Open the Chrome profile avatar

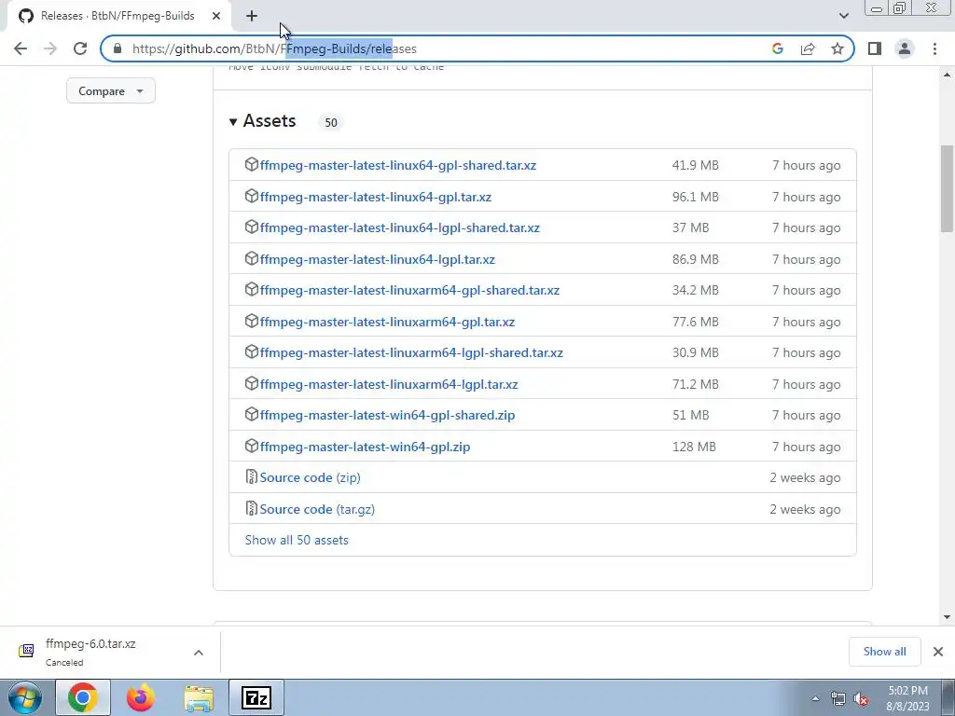(x=905, y=48)
